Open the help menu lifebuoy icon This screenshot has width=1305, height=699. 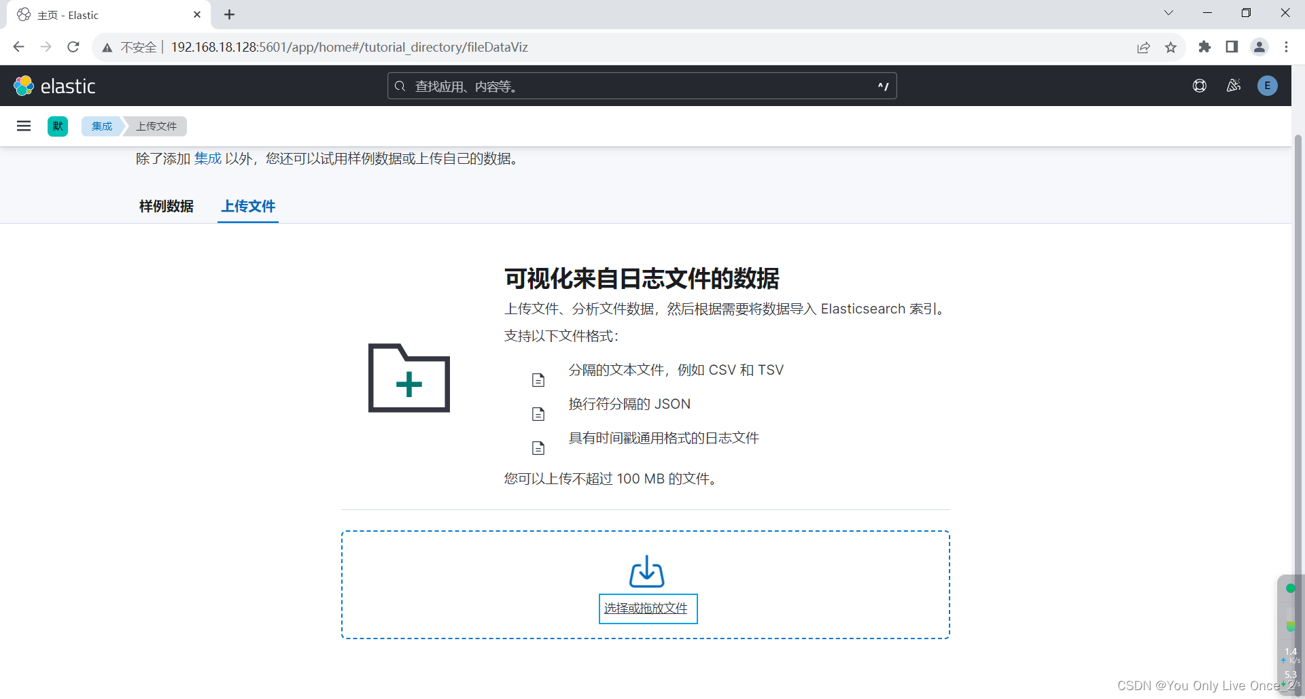(x=1200, y=86)
